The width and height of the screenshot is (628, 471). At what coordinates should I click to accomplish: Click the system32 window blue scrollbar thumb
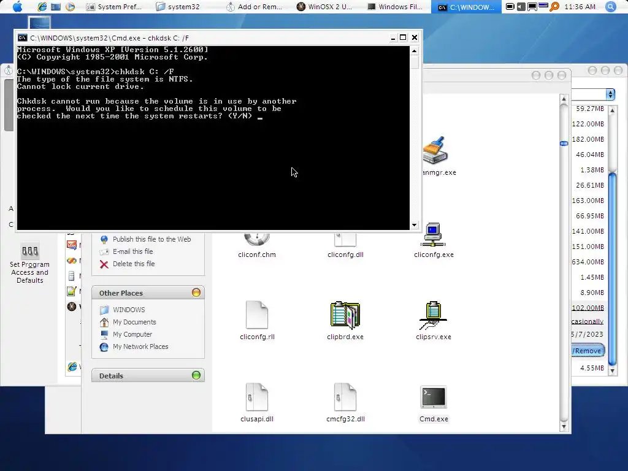(x=564, y=143)
